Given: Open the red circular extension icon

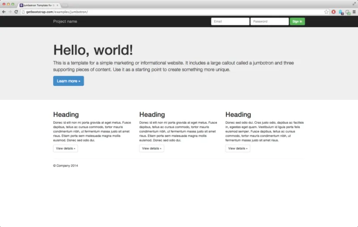Looking at the screenshot, I should point(333,12).
